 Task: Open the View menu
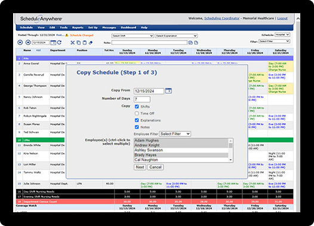tap(41, 28)
